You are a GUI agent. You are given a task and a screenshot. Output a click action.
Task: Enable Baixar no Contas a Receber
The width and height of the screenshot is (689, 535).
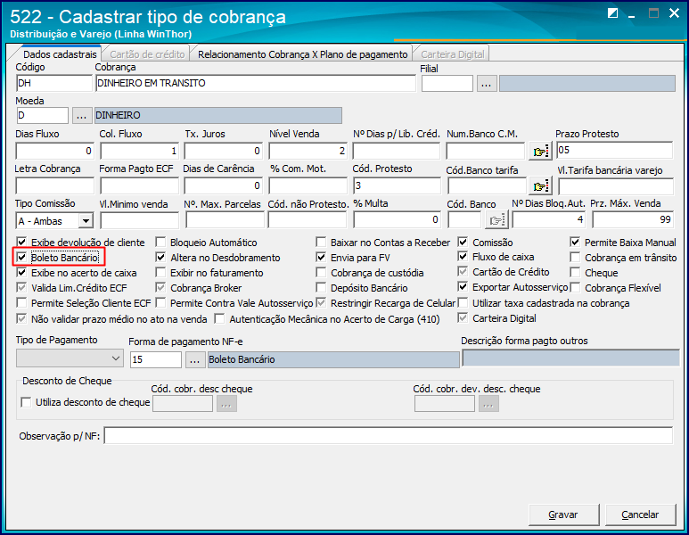tap(321, 242)
